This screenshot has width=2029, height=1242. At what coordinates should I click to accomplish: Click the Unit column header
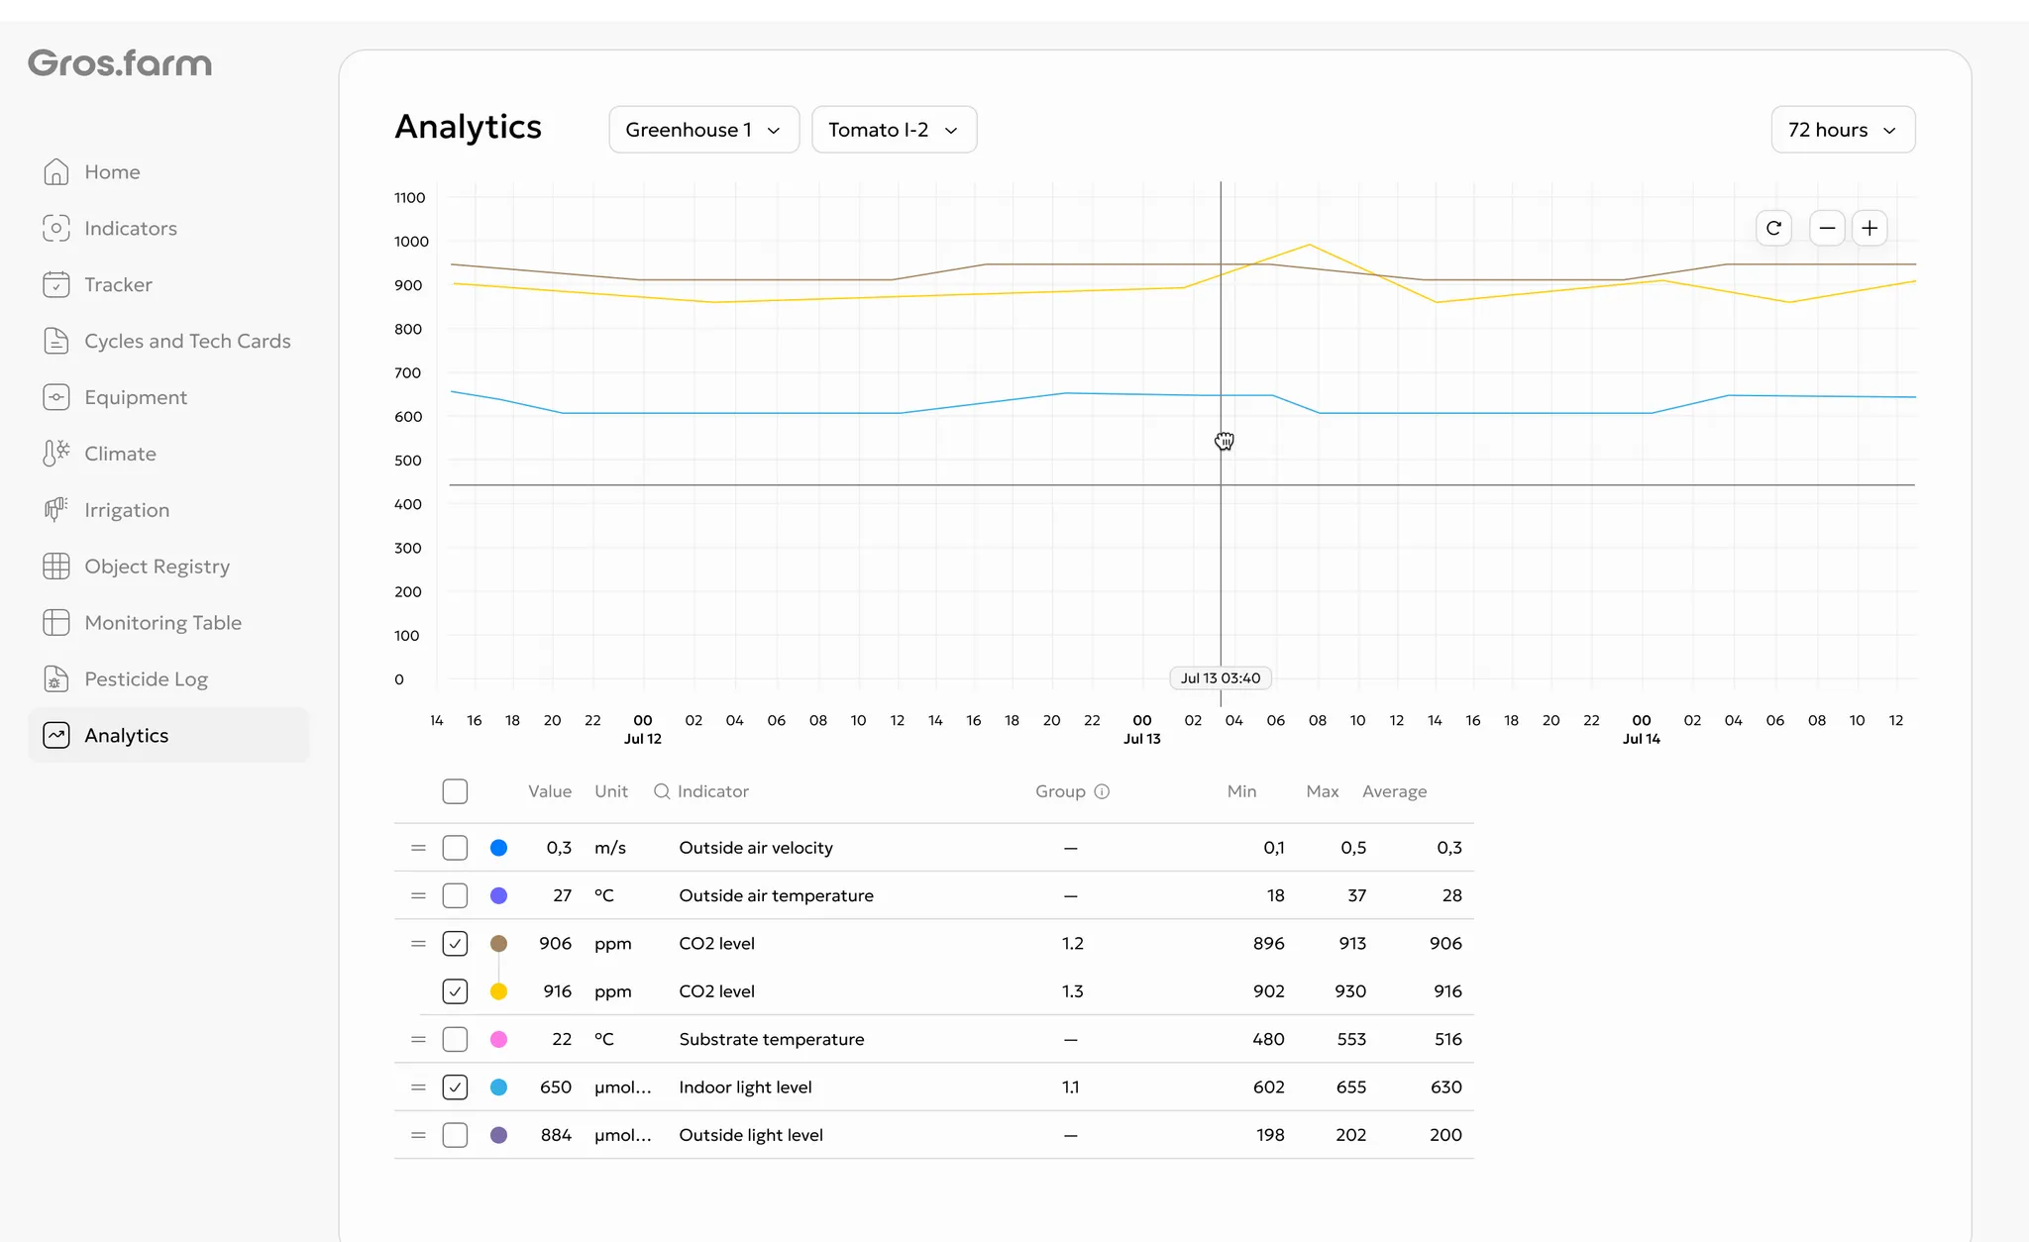tap(611, 791)
